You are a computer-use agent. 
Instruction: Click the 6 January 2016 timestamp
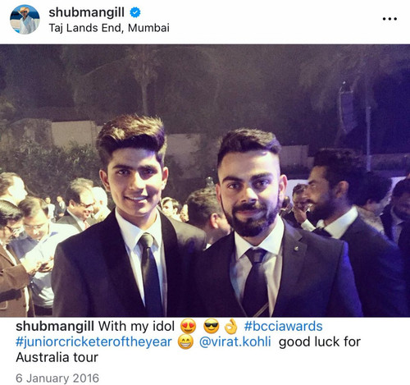point(57,378)
